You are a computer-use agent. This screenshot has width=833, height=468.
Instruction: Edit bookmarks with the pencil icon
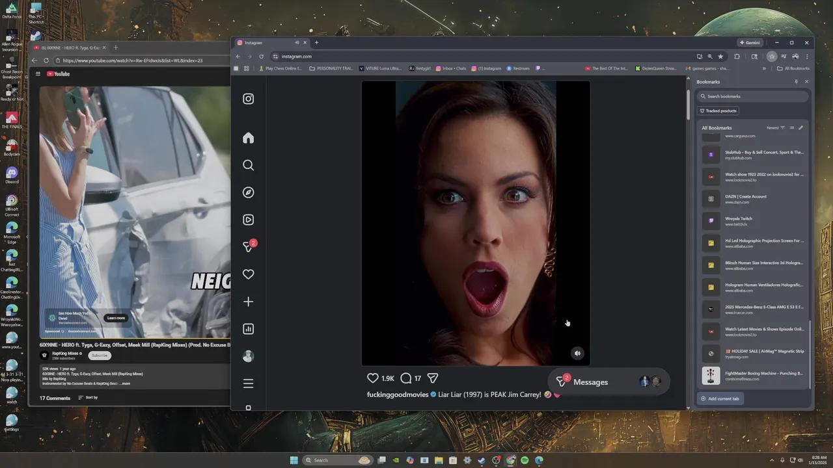coord(801,128)
